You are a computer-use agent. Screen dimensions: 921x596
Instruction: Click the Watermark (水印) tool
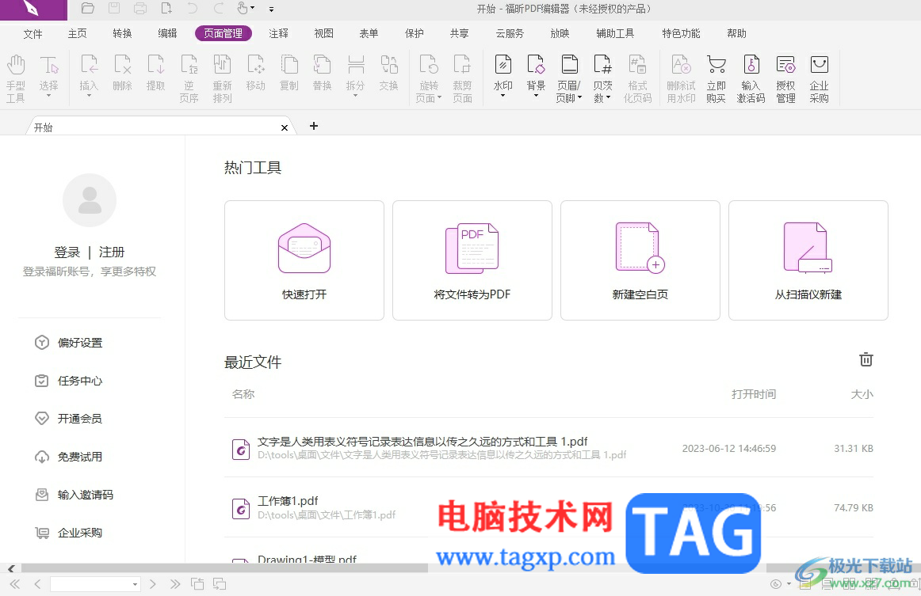(503, 76)
